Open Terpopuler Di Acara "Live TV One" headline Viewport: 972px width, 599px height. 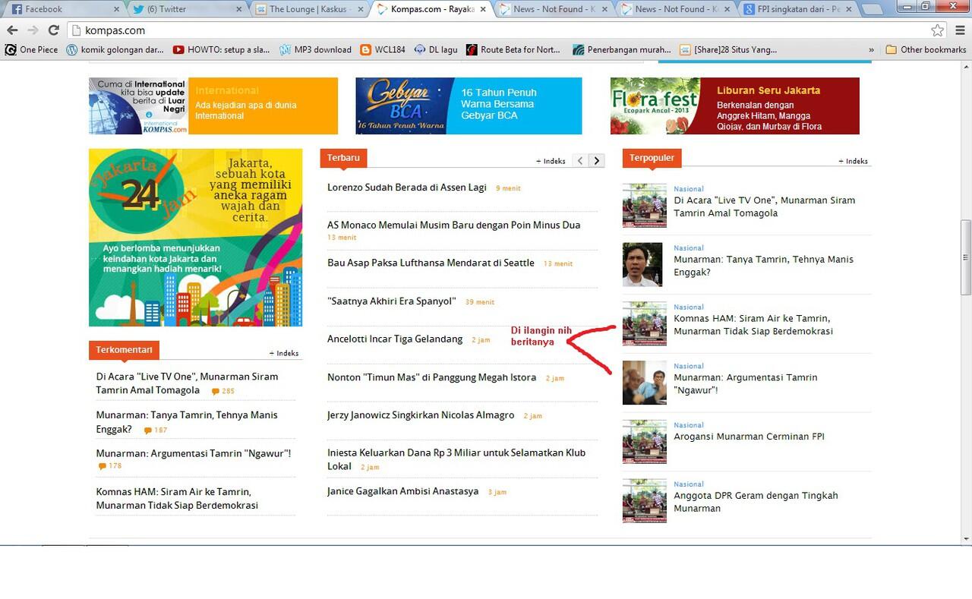765,206
